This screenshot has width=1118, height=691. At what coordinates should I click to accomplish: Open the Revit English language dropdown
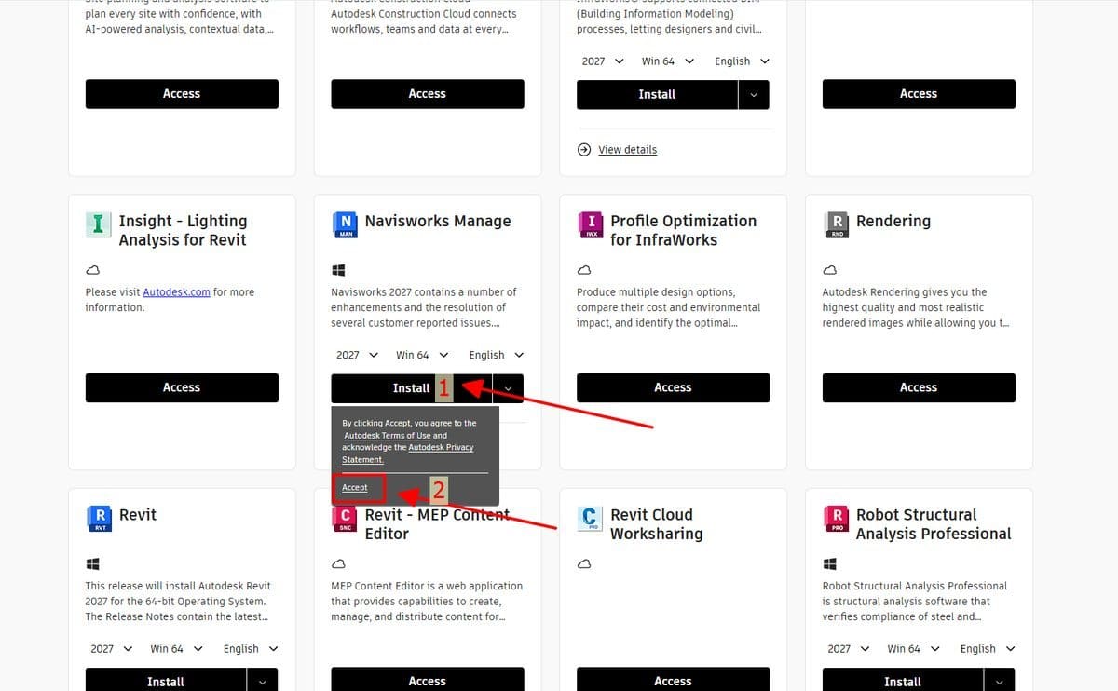(250, 649)
